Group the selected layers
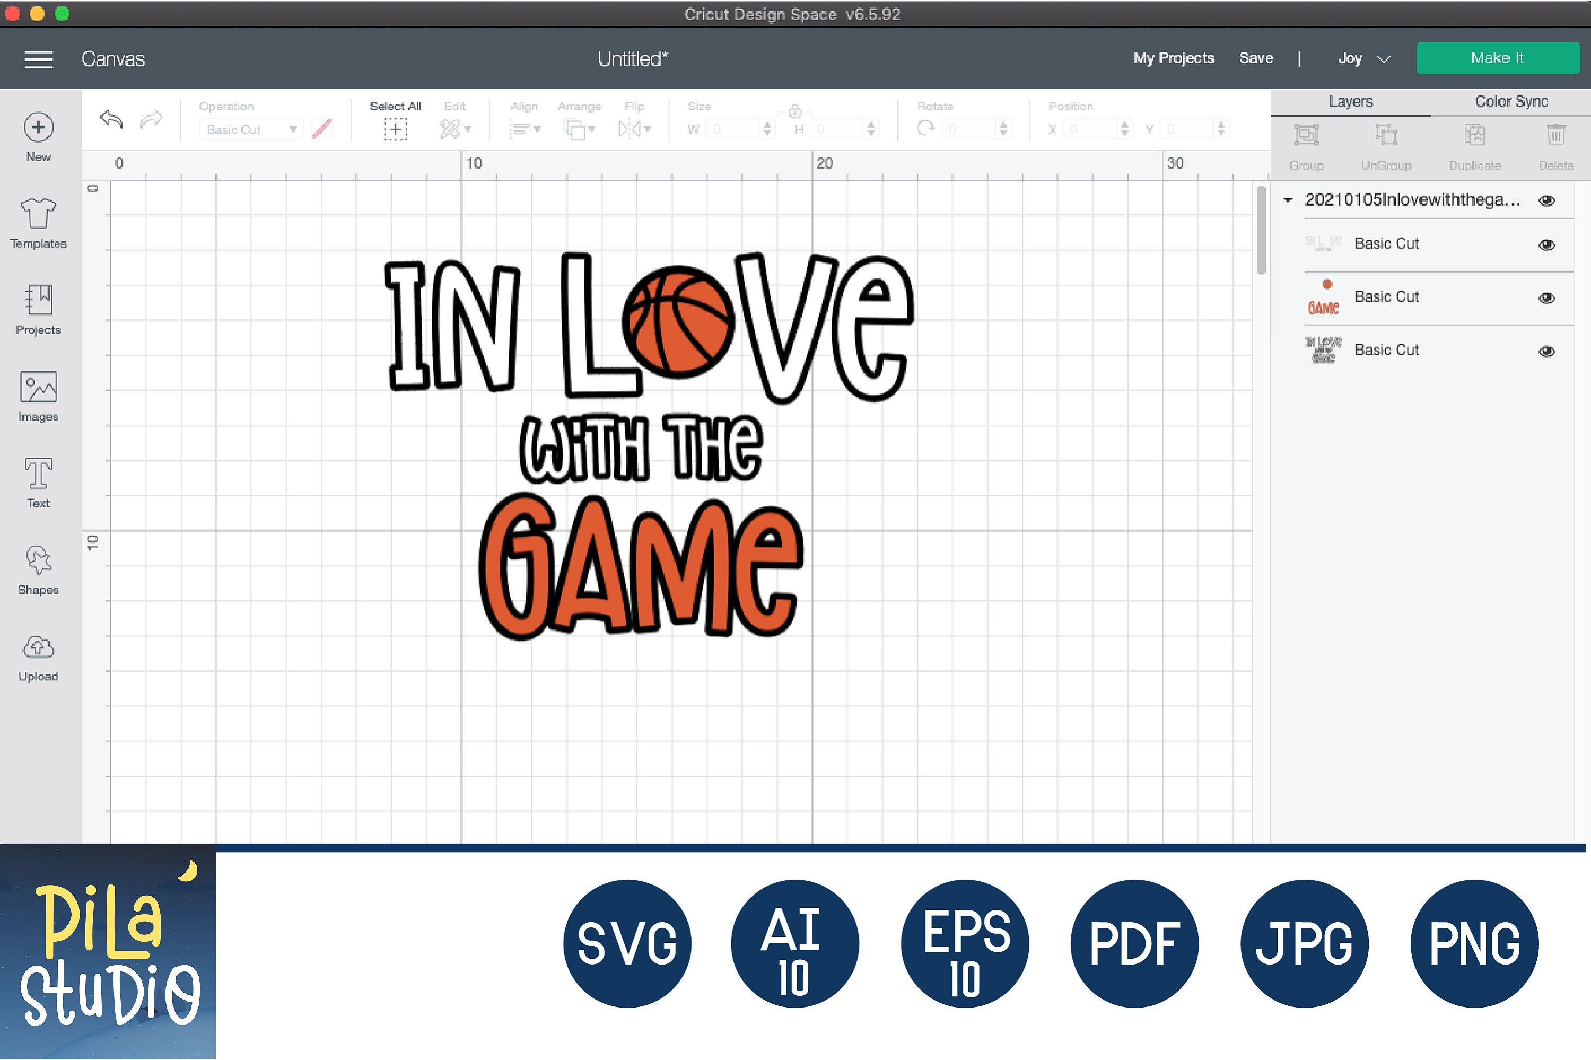1591x1060 pixels. tap(1306, 143)
